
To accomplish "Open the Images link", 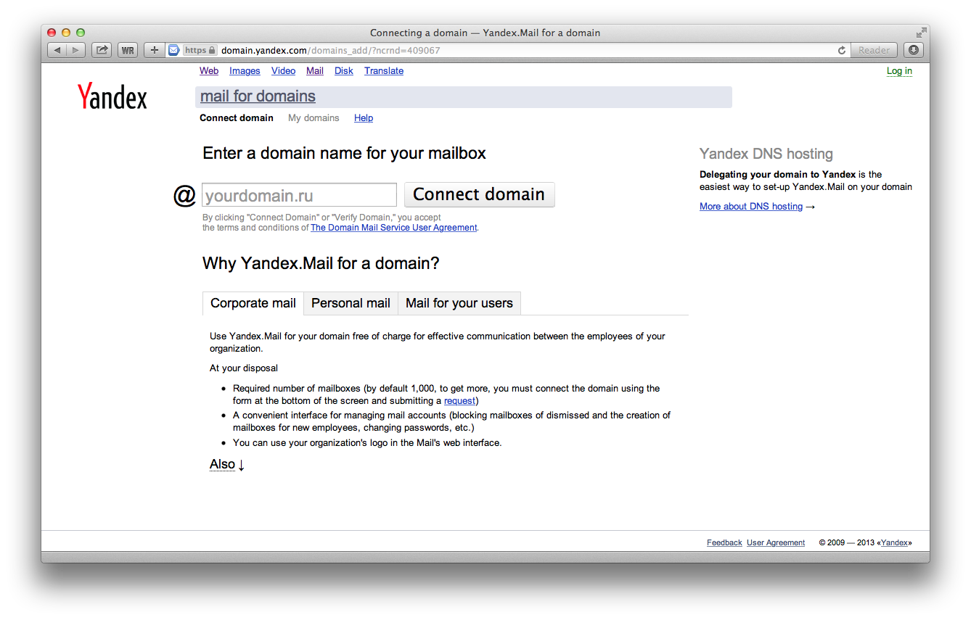I will pos(245,71).
